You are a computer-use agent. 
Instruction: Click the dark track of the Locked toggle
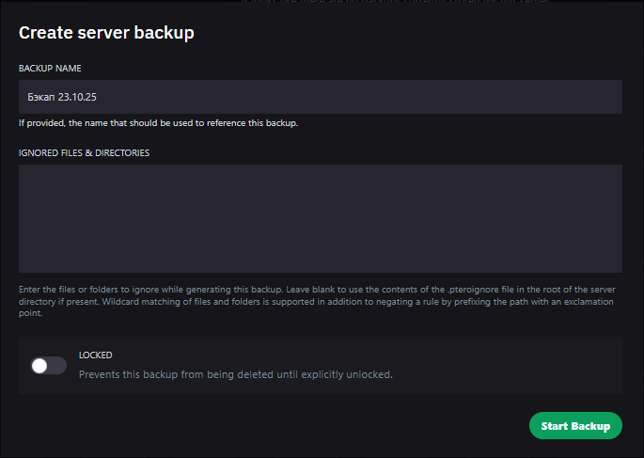tap(58, 366)
